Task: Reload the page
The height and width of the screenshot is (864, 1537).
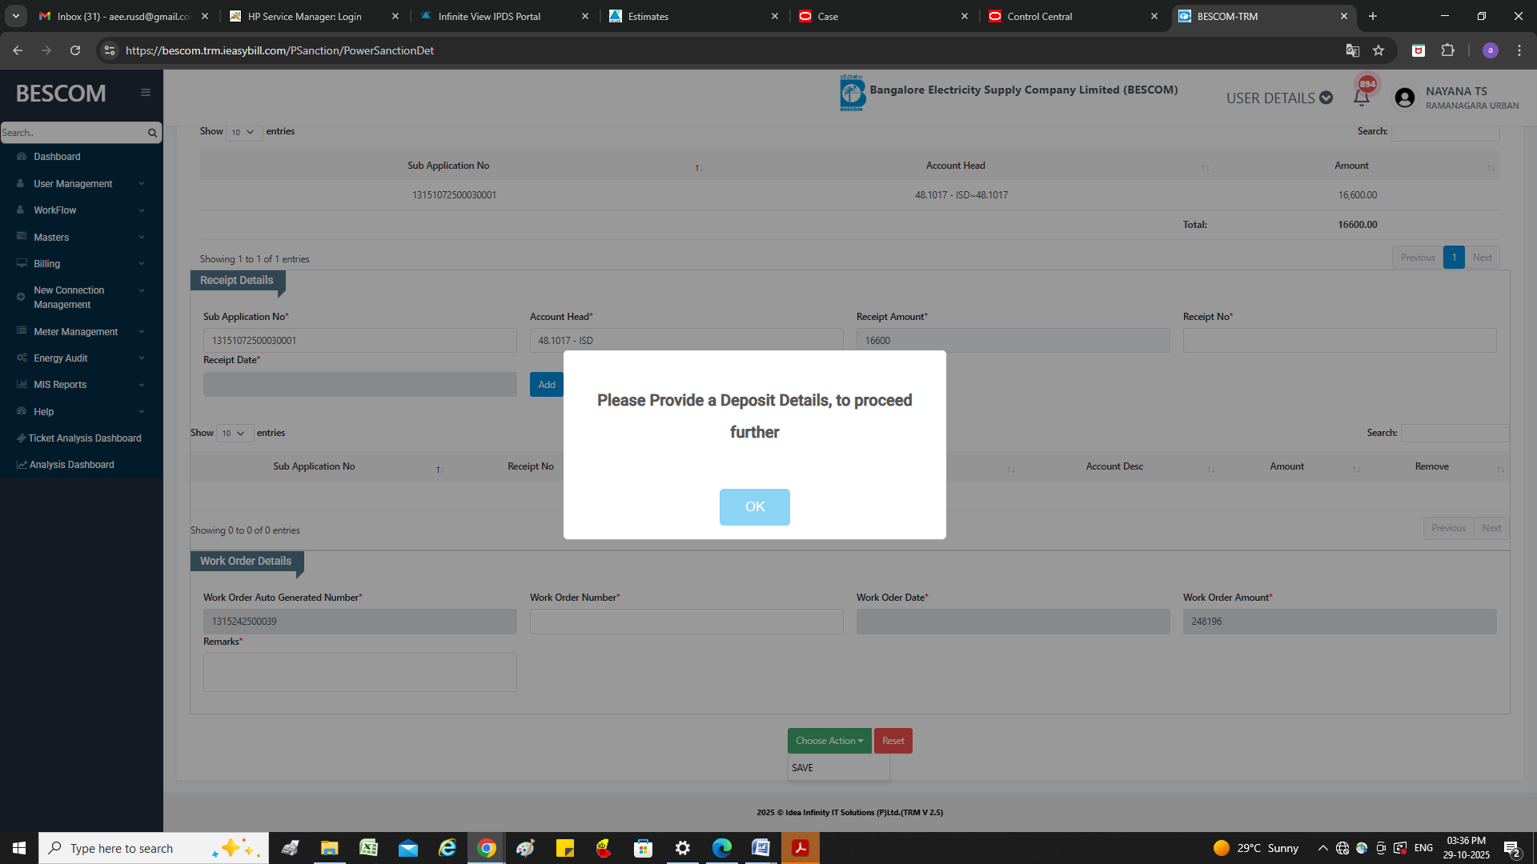Action: click(75, 50)
